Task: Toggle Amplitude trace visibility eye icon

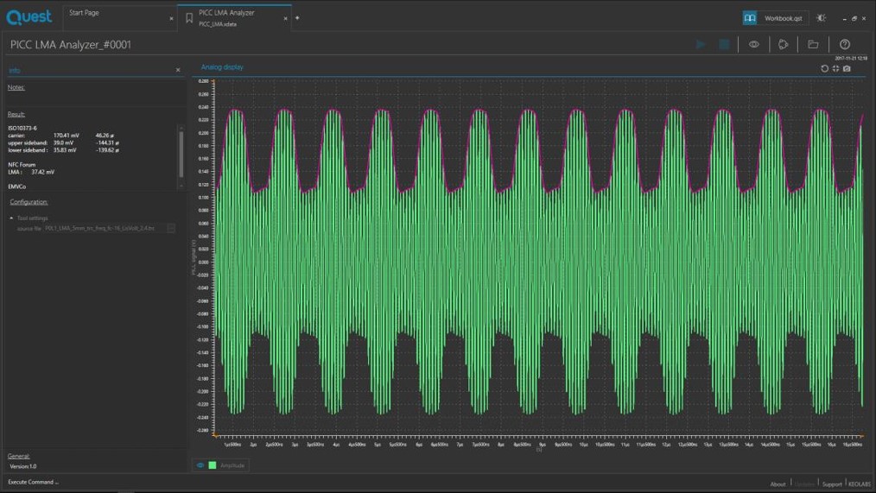Action: pyautogui.click(x=200, y=465)
